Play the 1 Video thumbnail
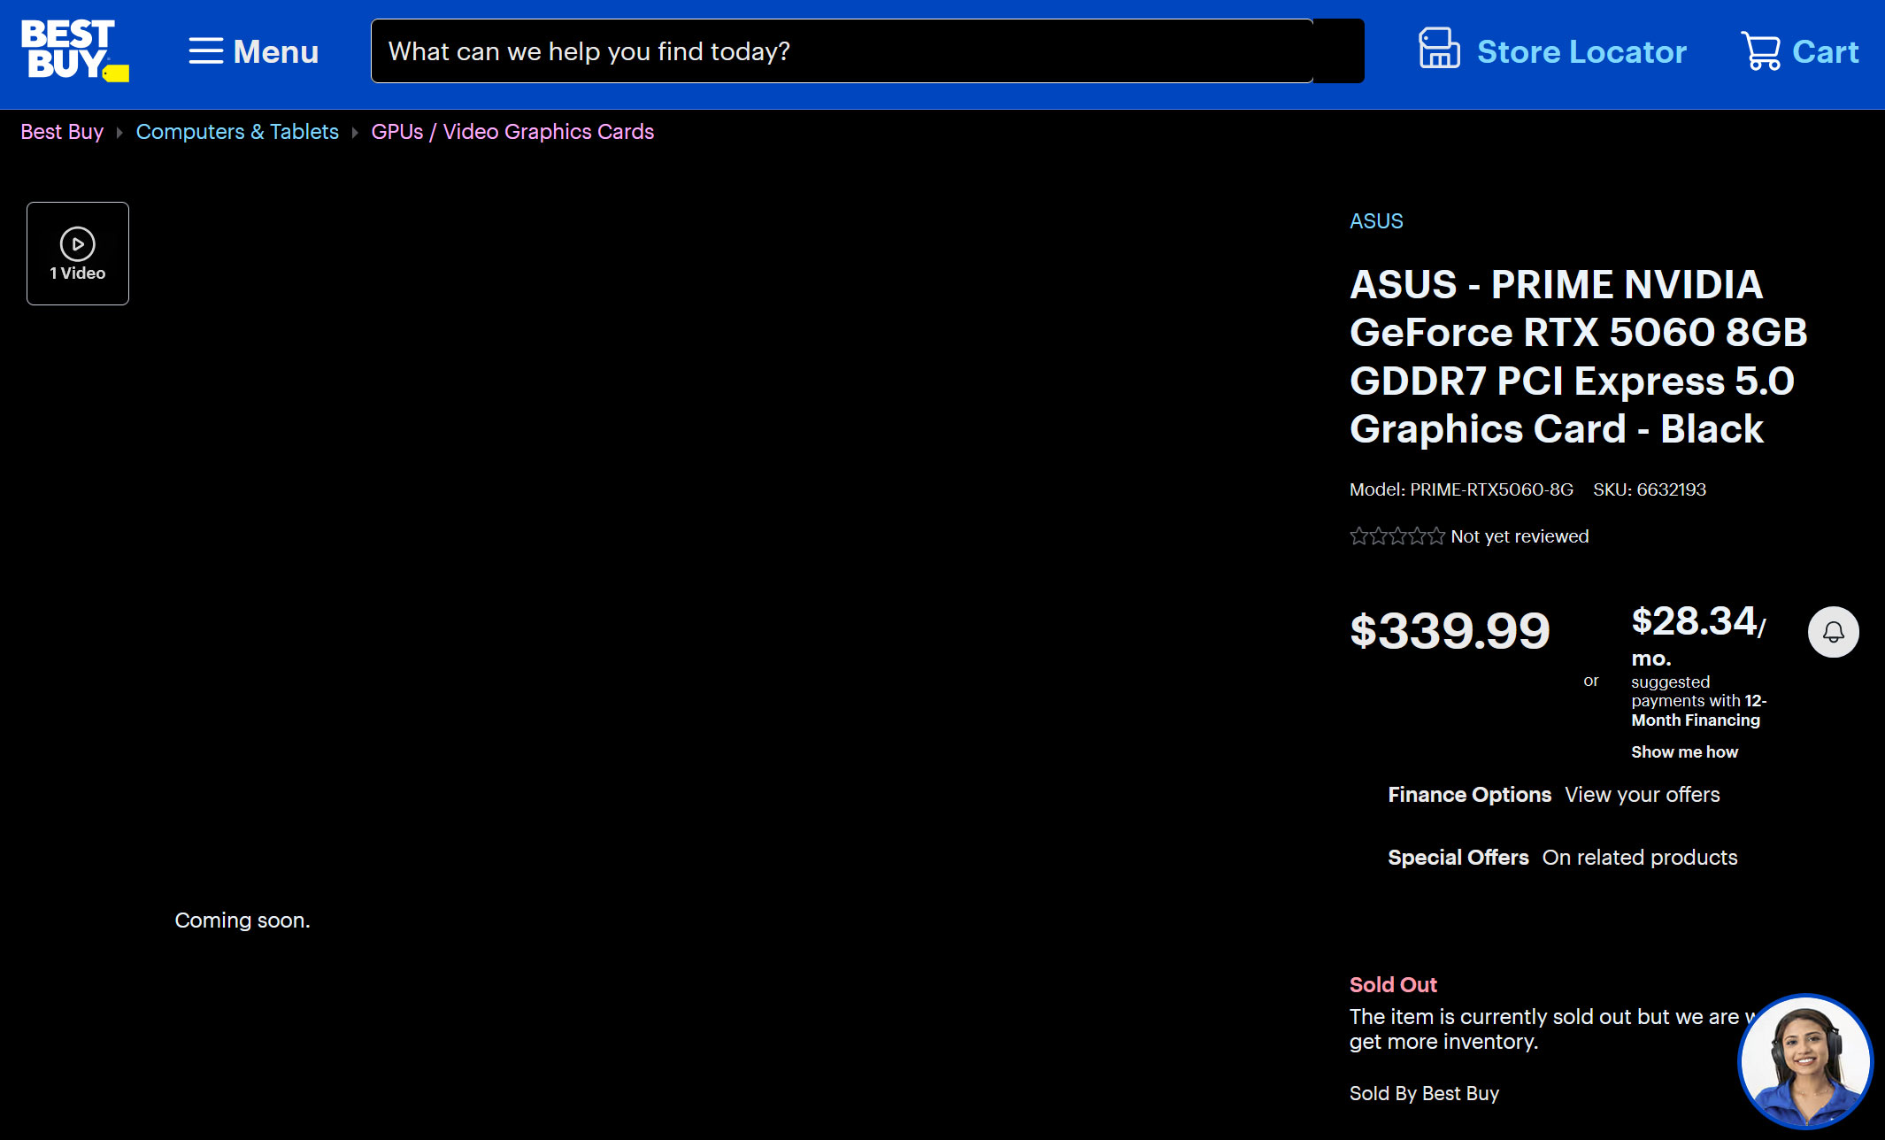 pyautogui.click(x=78, y=253)
